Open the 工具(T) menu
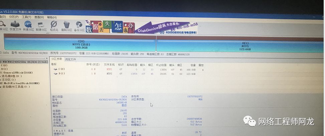The width and height of the screenshot is (325, 136). pyautogui.click(x=26, y=17)
